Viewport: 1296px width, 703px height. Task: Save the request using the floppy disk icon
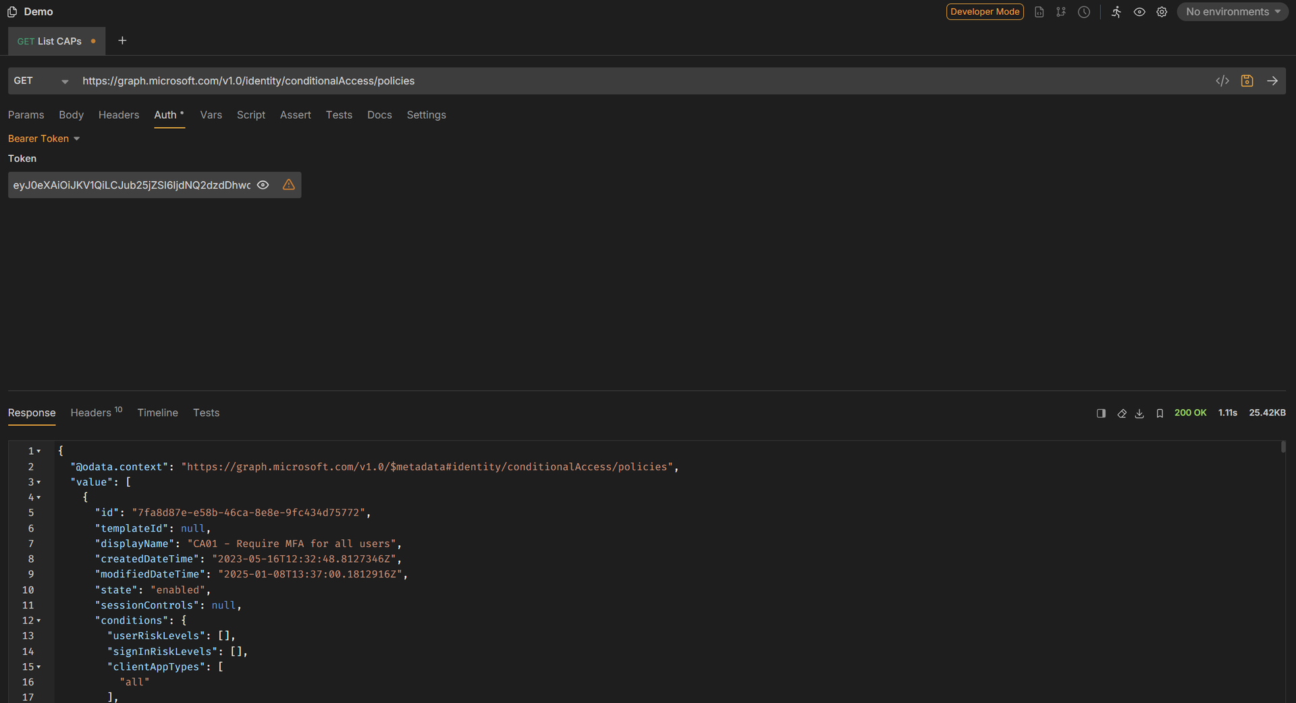pos(1247,81)
